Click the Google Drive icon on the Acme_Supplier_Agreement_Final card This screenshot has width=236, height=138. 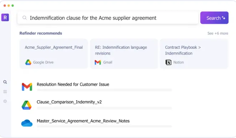(28, 62)
